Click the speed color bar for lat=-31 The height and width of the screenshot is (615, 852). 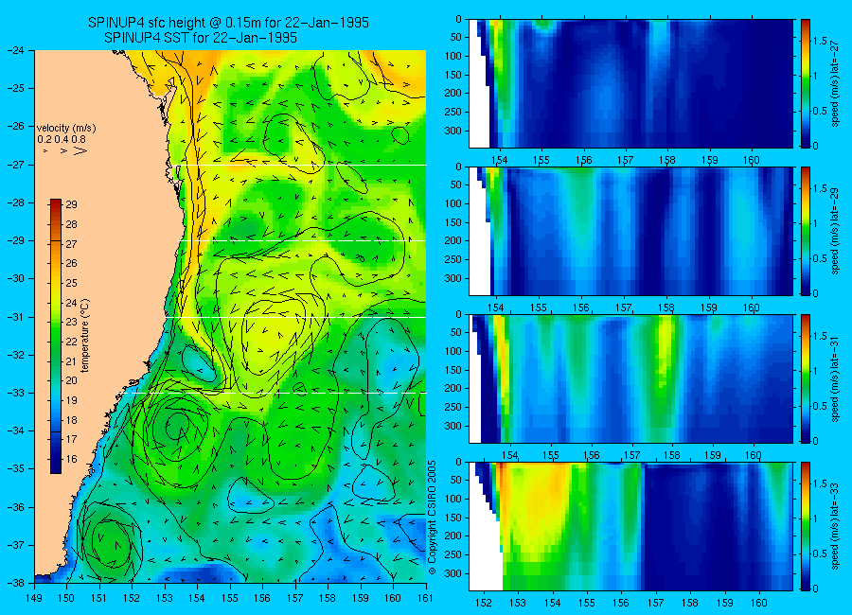point(806,378)
